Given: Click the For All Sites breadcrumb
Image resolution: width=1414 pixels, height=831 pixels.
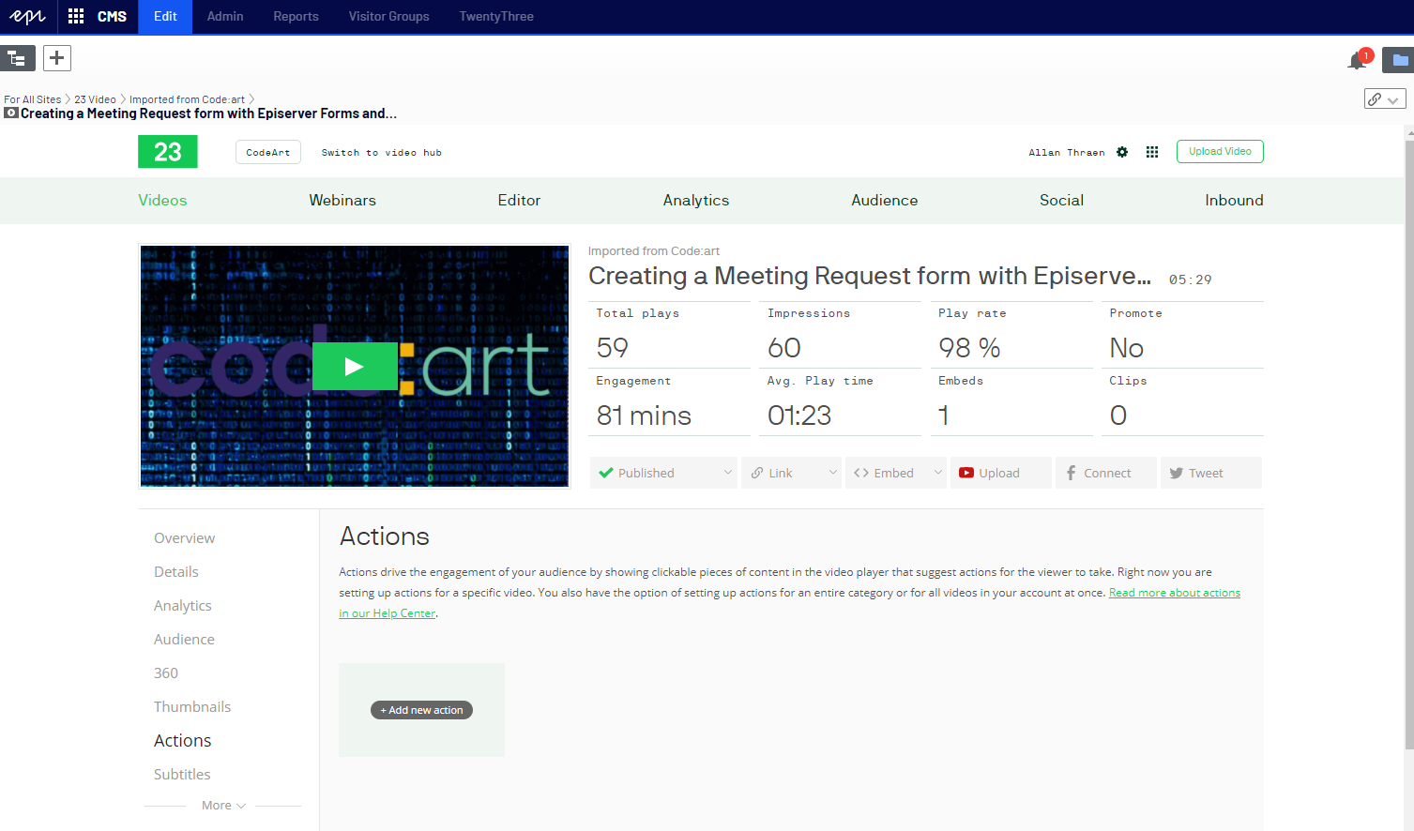Looking at the screenshot, I should tap(33, 99).
